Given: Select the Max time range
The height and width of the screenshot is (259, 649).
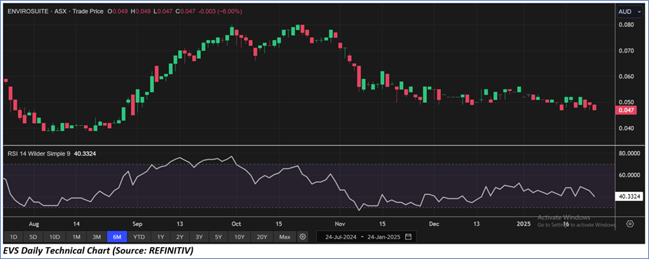Looking at the screenshot, I should coord(285,237).
